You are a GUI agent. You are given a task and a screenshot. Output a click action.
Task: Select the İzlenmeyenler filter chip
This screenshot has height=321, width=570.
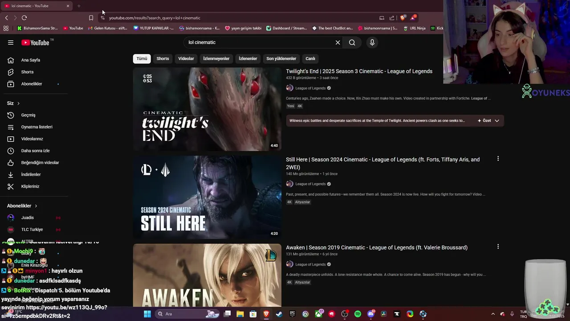[216, 58]
